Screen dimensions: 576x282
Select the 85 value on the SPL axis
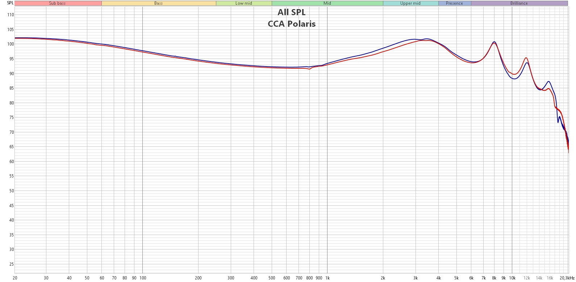(x=12, y=88)
